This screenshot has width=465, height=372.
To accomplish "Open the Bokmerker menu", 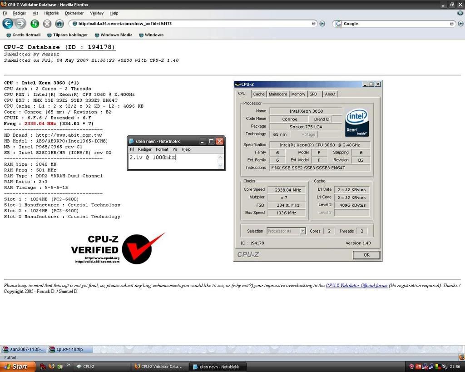I will click(x=74, y=13).
